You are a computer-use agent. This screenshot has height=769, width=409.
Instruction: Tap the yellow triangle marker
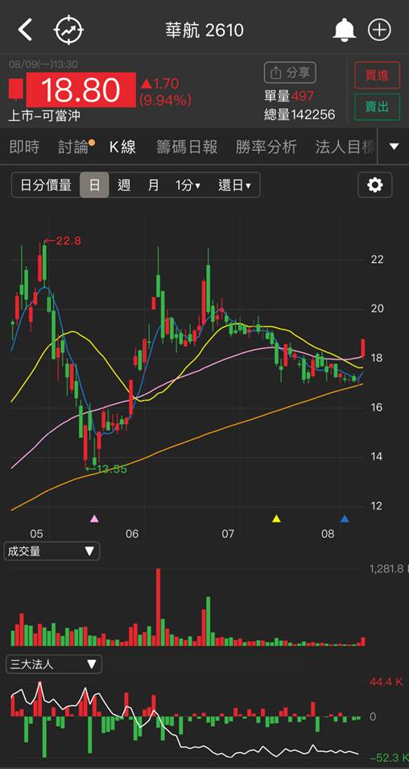(277, 518)
